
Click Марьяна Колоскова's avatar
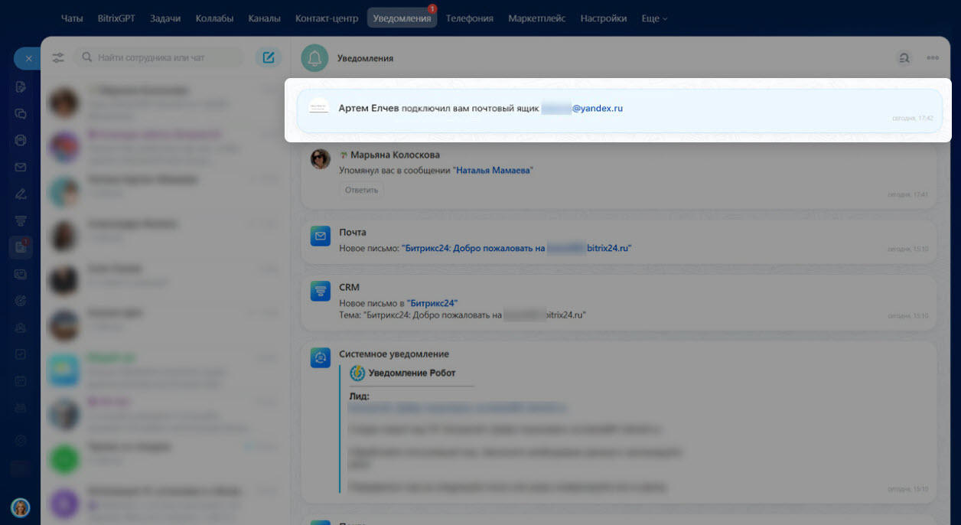point(321,159)
